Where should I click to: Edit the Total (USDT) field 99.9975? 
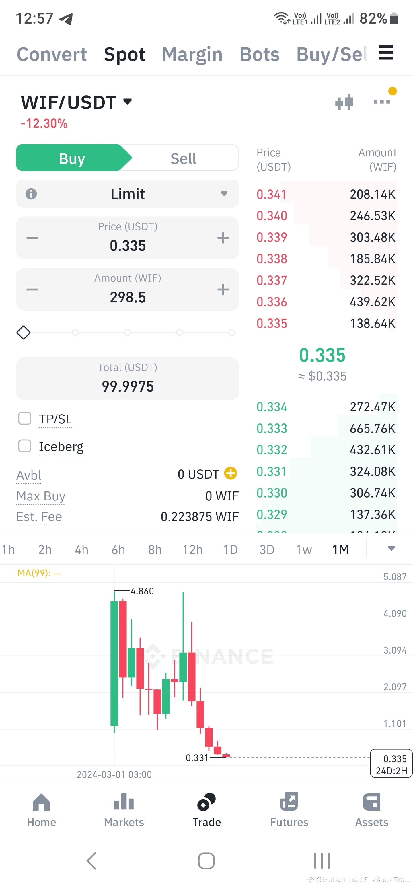128,378
